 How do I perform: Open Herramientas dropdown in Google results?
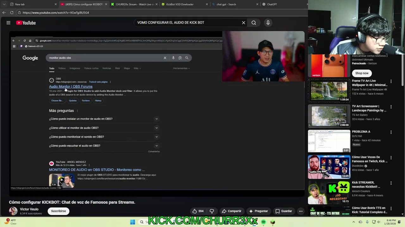pyautogui.click(x=181, y=68)
